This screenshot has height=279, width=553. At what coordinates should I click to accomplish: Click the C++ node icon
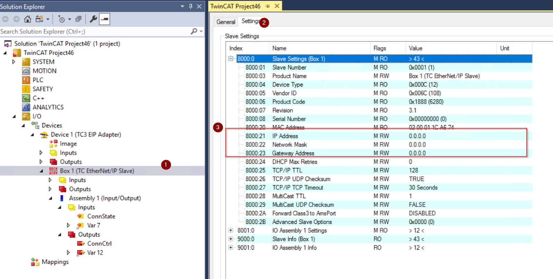(x=26, y=98)
